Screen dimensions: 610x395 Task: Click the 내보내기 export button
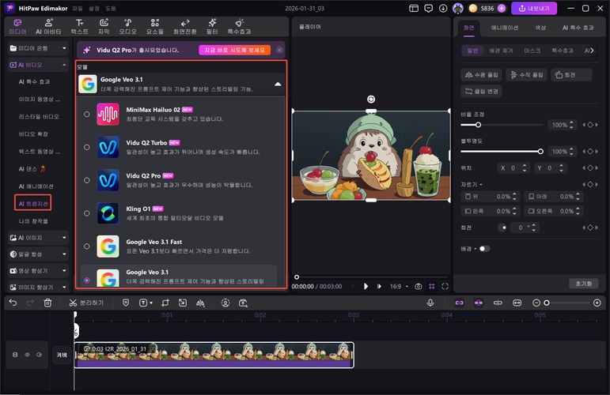point(534,8)
